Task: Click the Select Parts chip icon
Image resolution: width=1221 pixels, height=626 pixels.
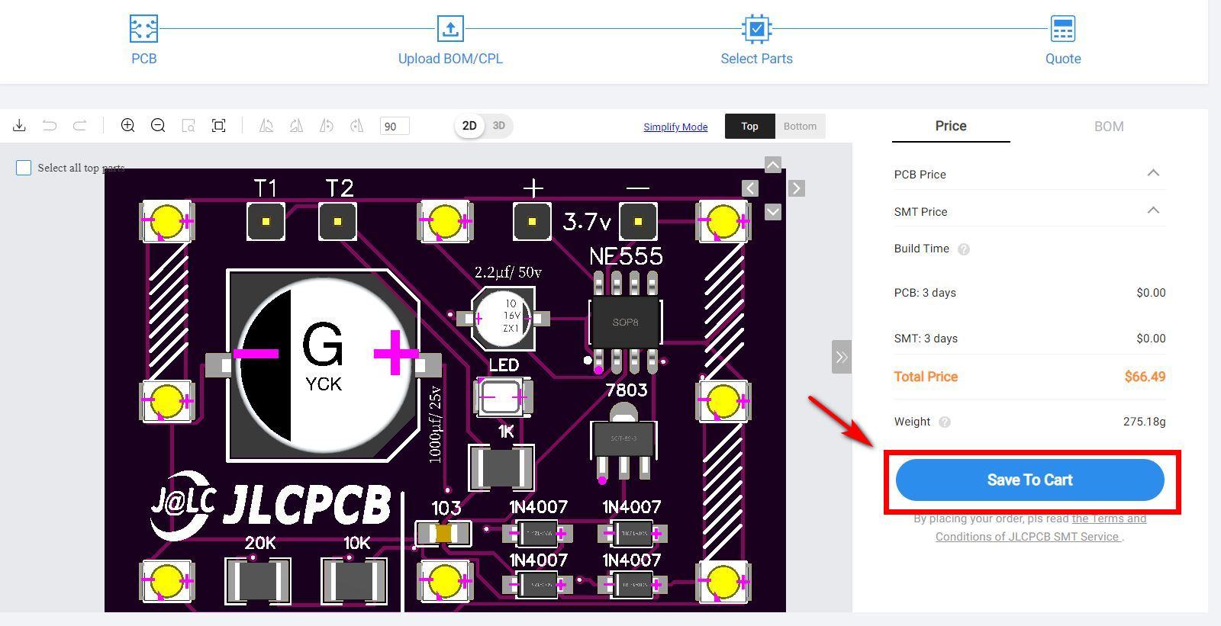Action: pos(756,29)
